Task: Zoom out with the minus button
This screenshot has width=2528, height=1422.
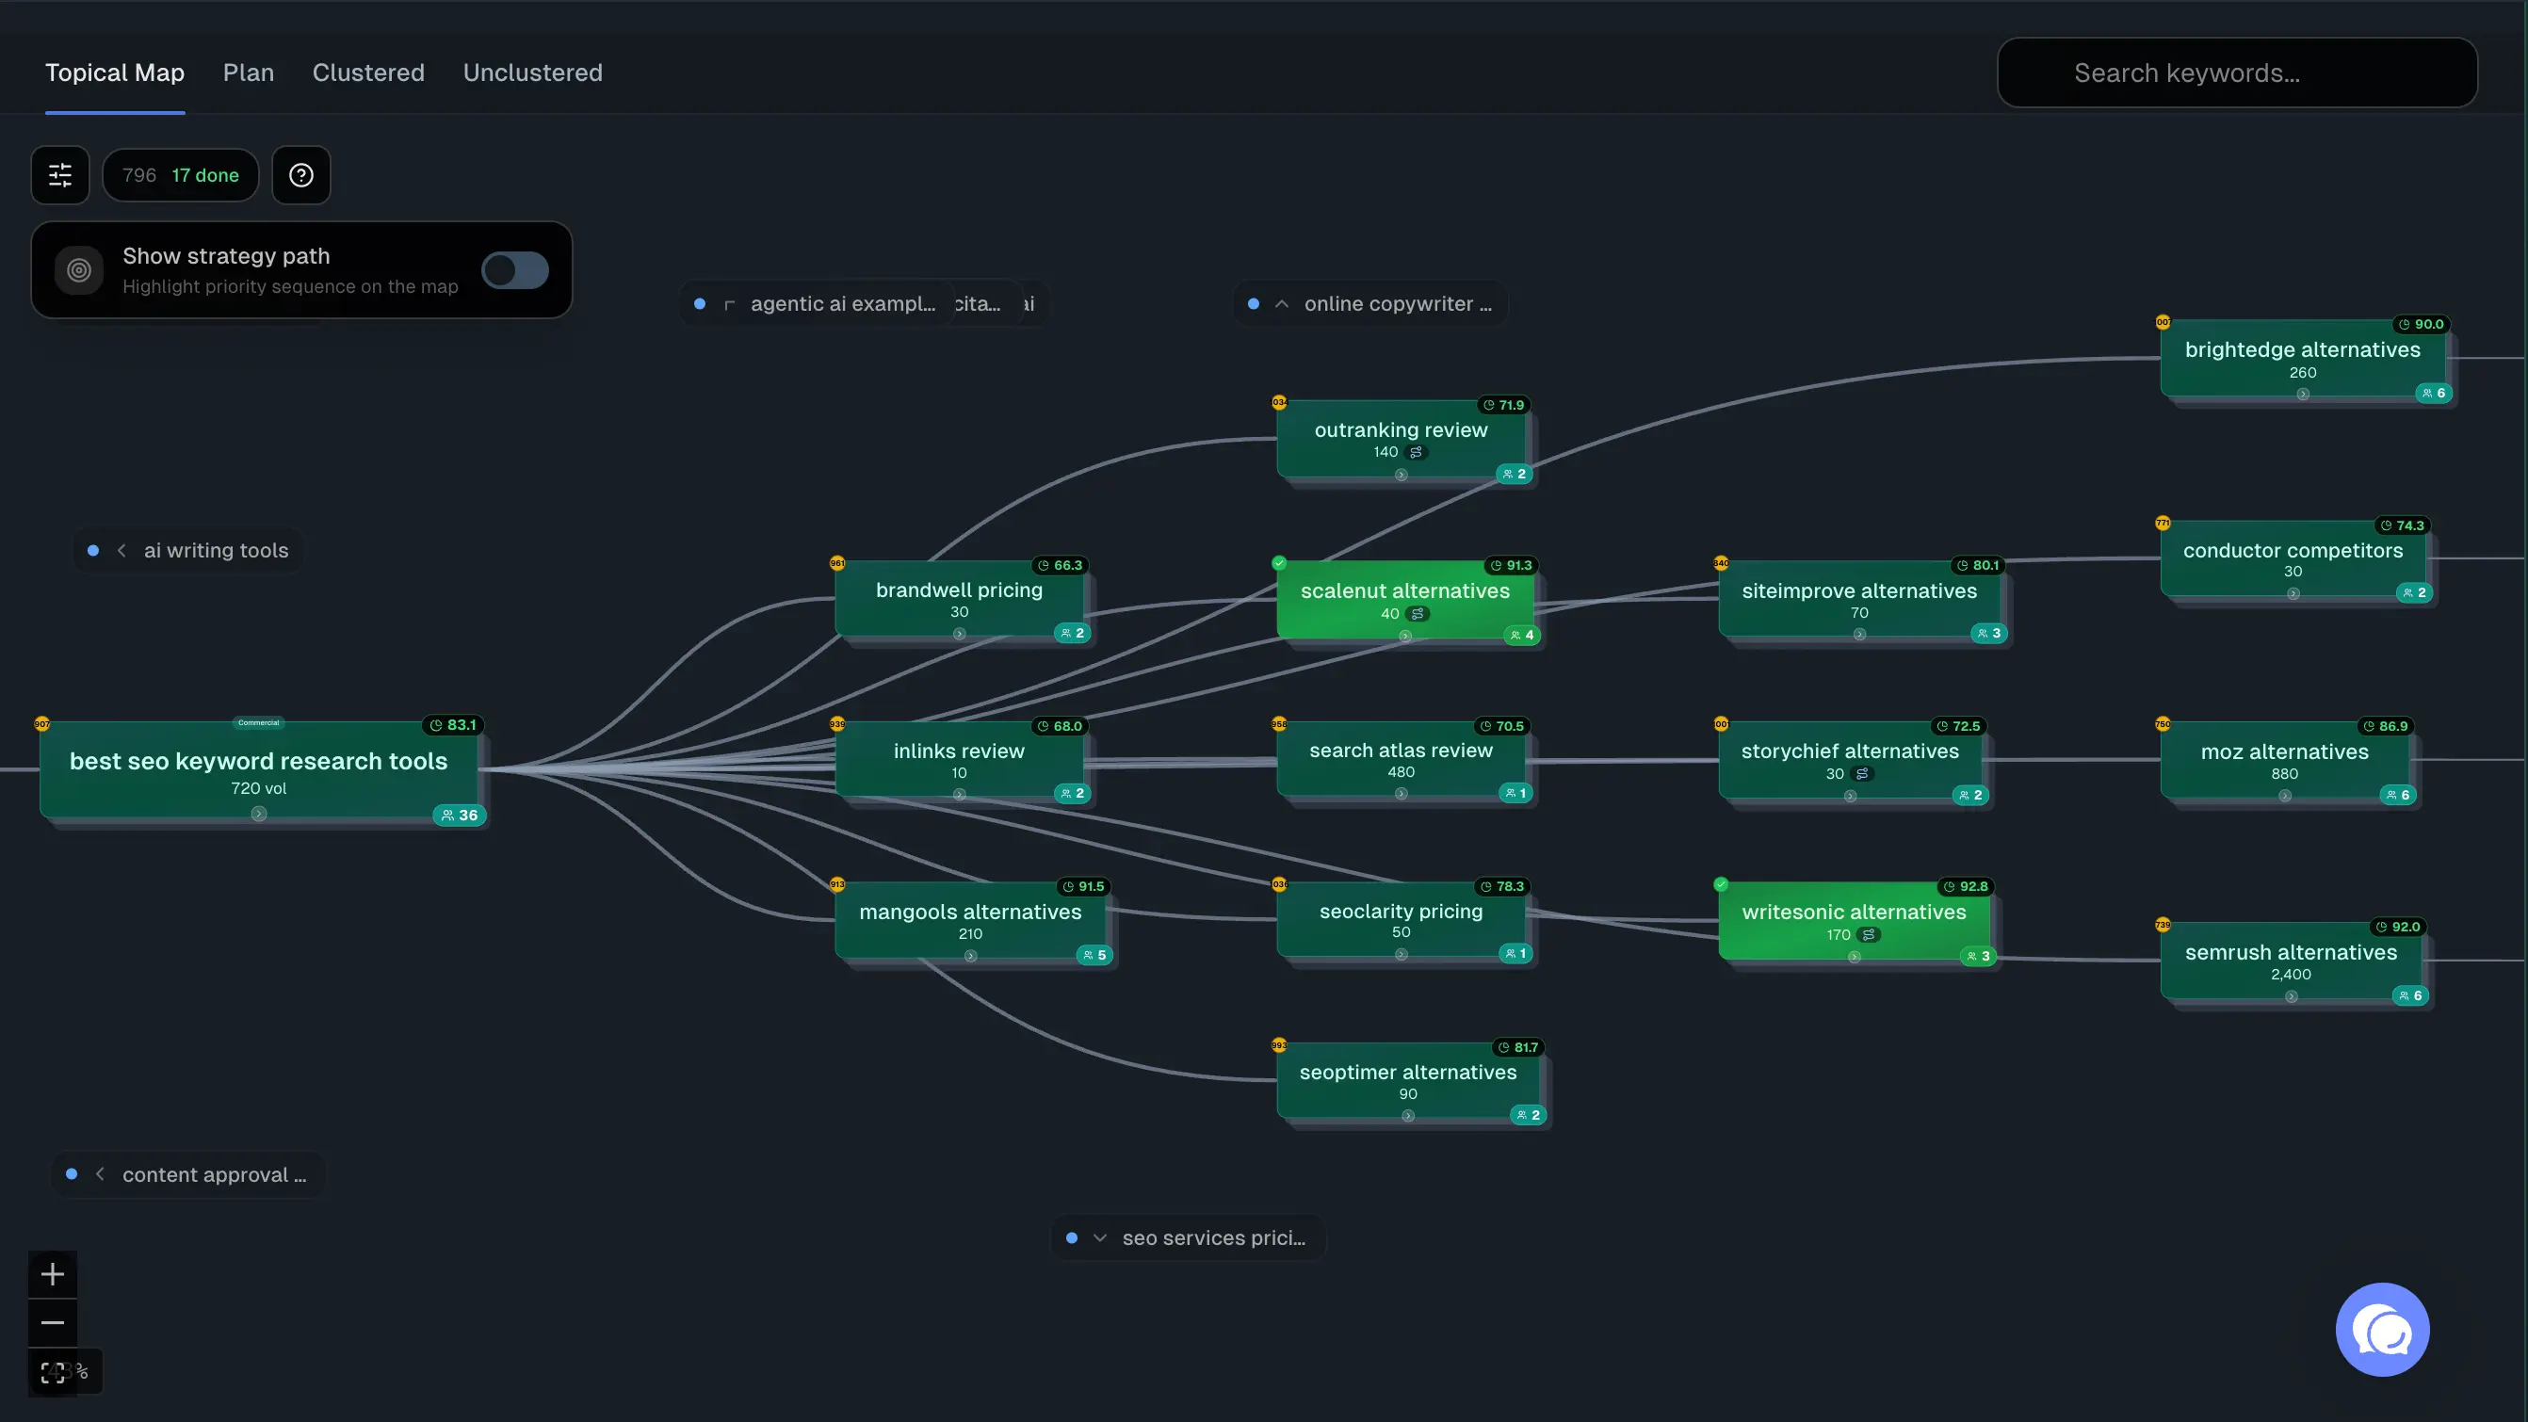Action: 53,1323
